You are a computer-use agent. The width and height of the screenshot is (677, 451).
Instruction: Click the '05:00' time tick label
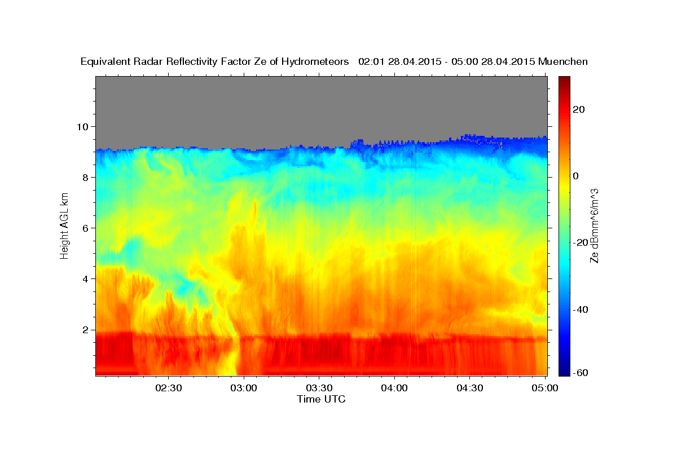(545, 388)
